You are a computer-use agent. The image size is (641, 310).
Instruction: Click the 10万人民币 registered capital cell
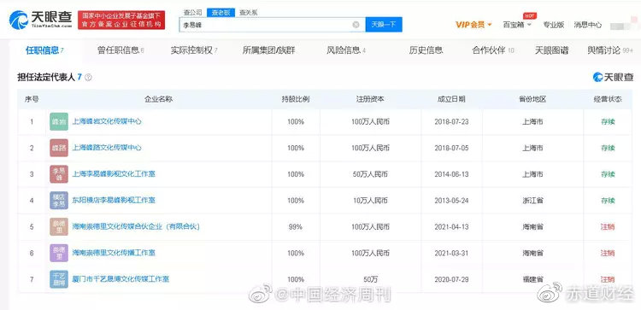(370, 201)
